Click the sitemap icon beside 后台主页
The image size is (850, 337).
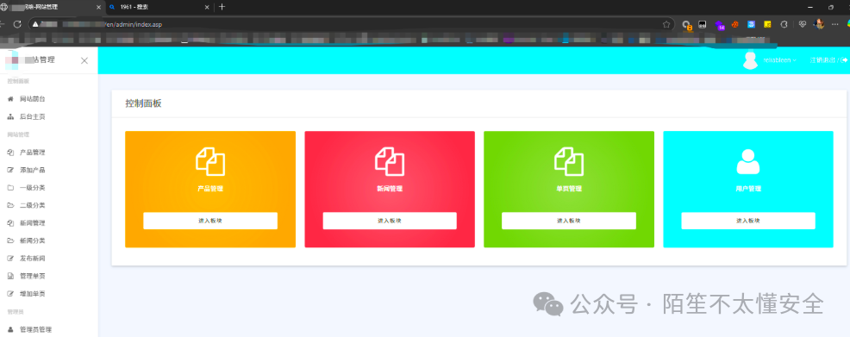click(x=10, y=116)
